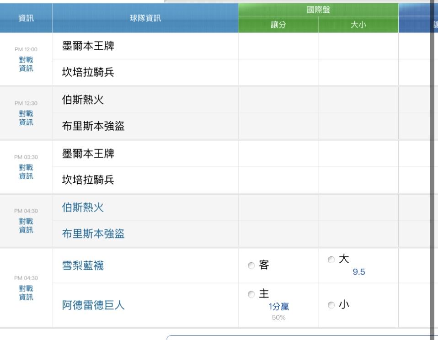Click the 讓分 column header
This screenshot has width=438, height=340.
pyautogui.click(x=278, y=26)
